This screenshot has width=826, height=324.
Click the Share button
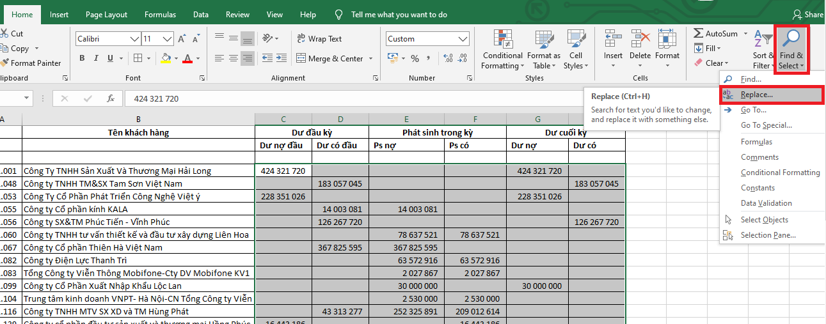click(x=808, y=14)
